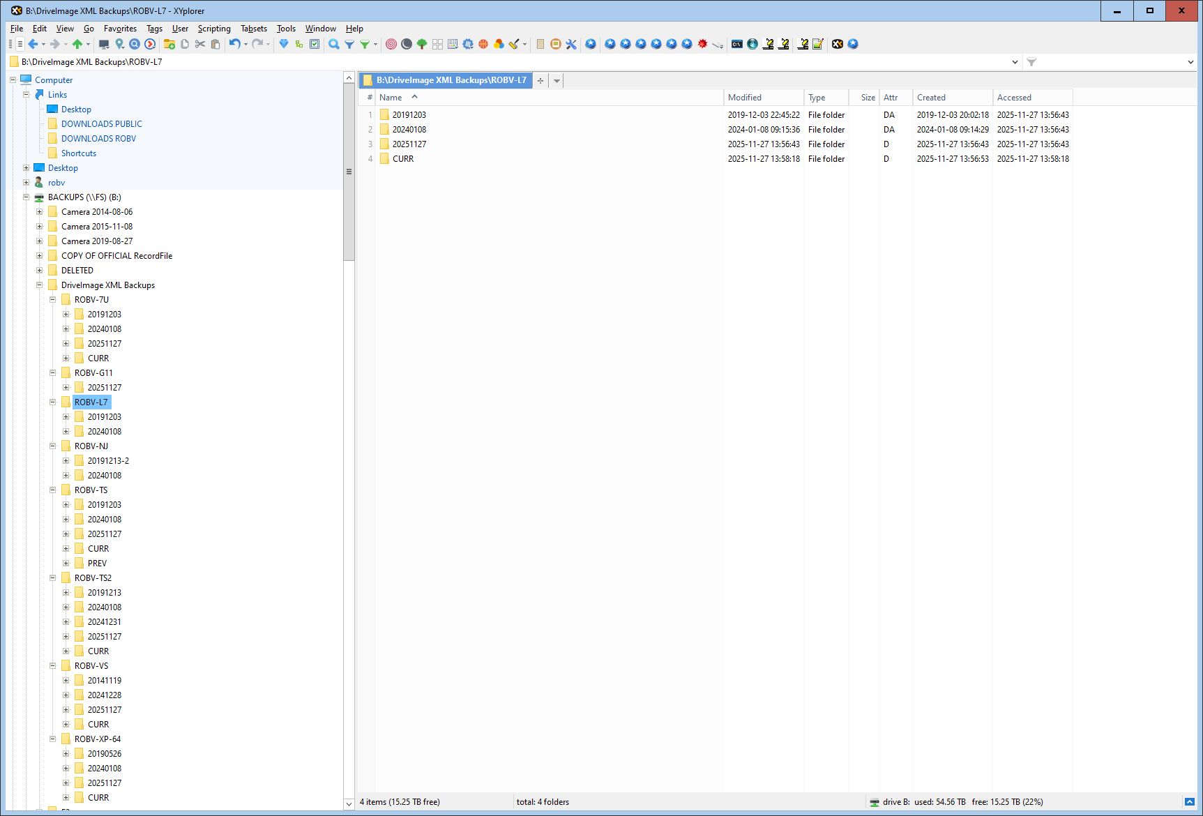Open the Tabsets menu
Viewport: 1203px width, 816px height.
(x=253, y=29)
